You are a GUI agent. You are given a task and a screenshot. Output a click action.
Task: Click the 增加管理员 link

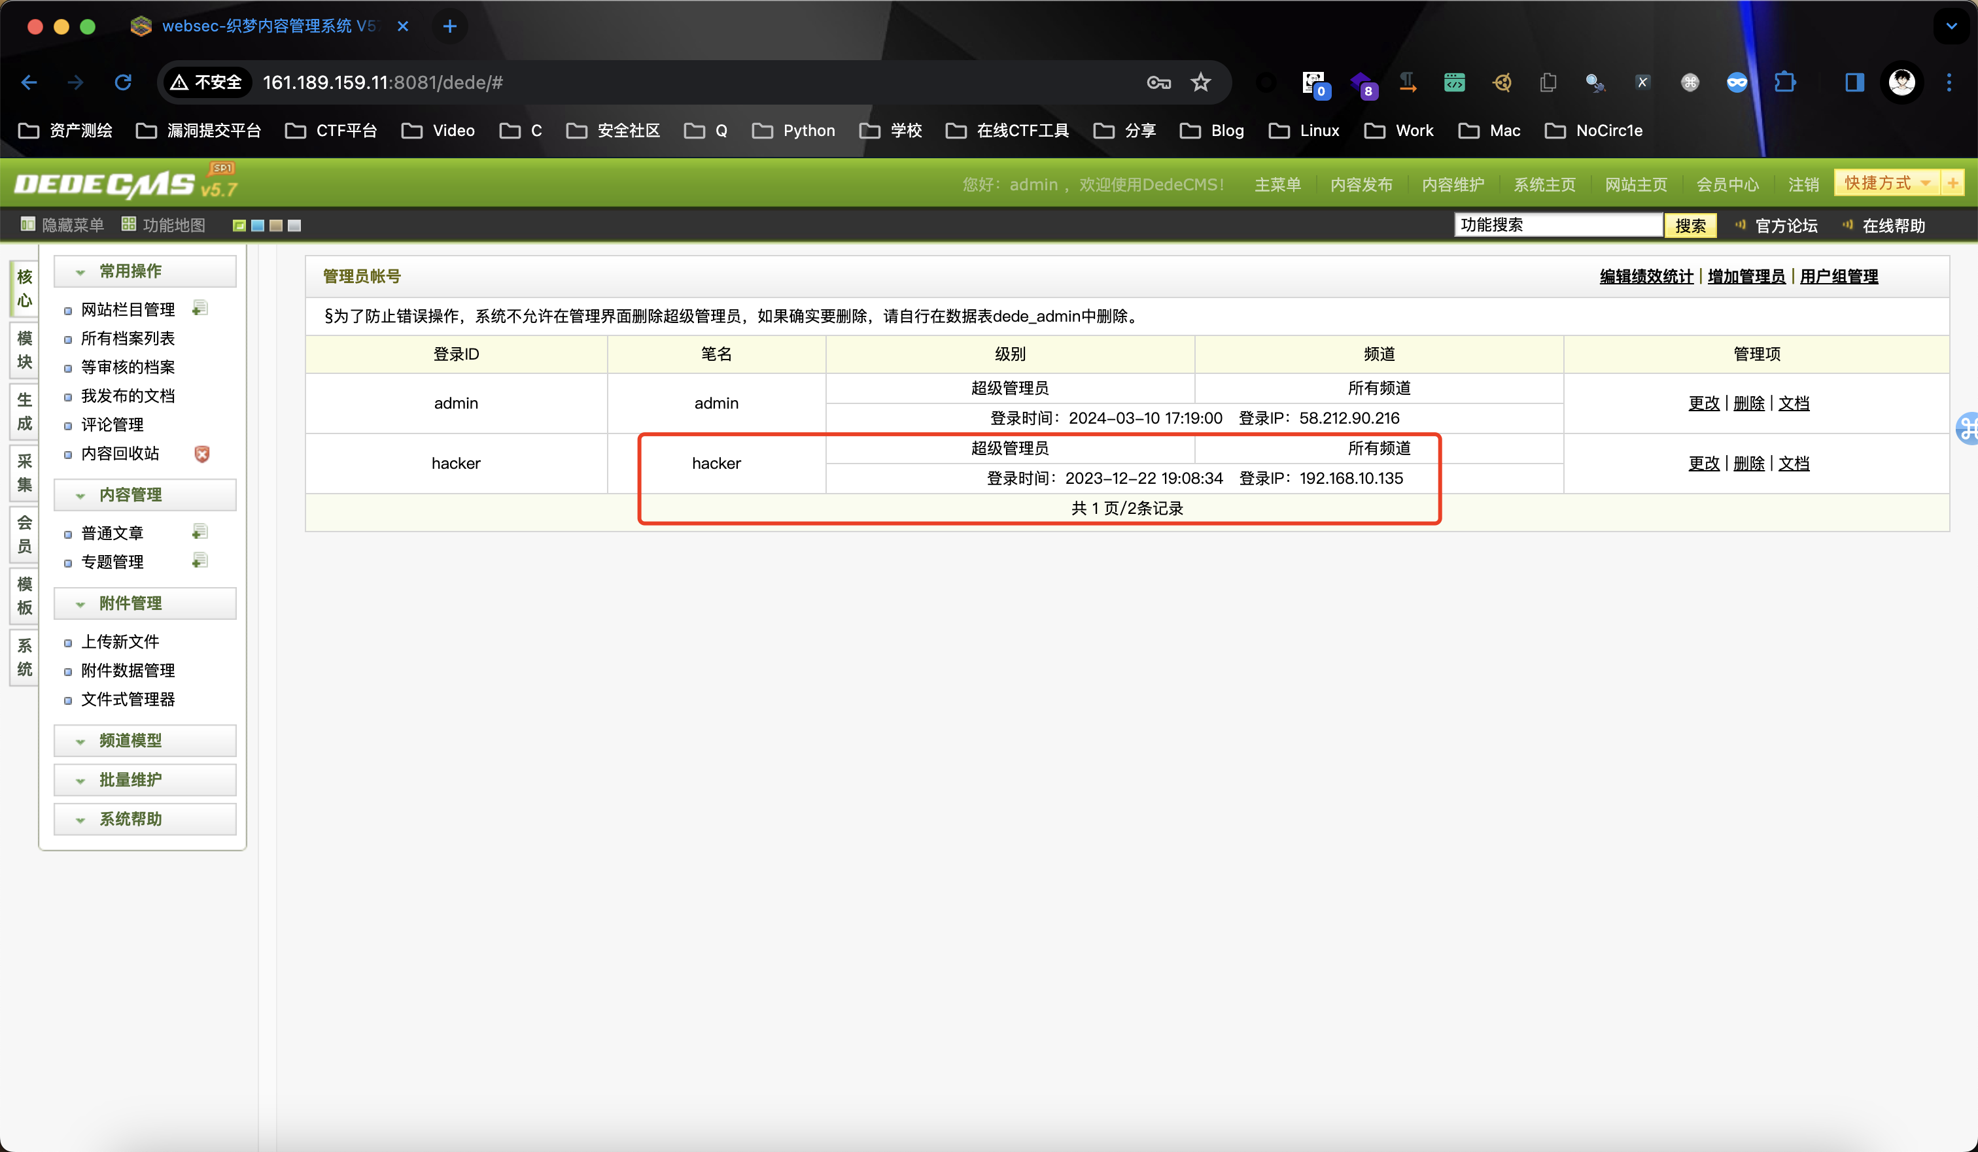(1746, 276)
